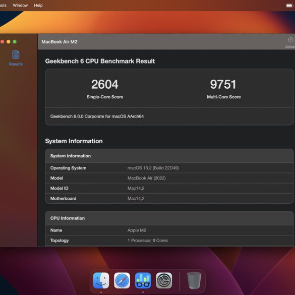
Task: Open the Help menu
Action: 38,6
